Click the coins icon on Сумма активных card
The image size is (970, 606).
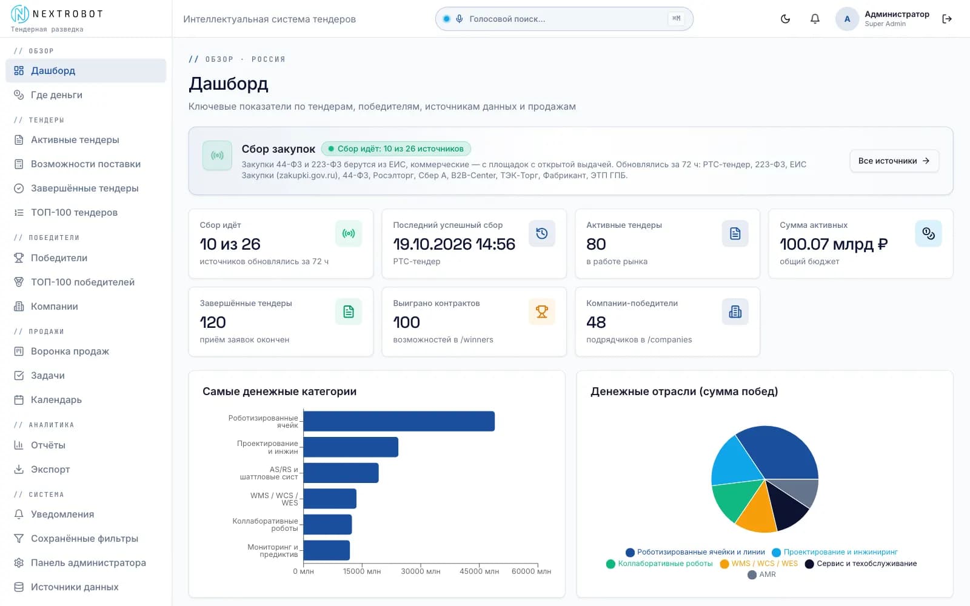tap(928, 233)
